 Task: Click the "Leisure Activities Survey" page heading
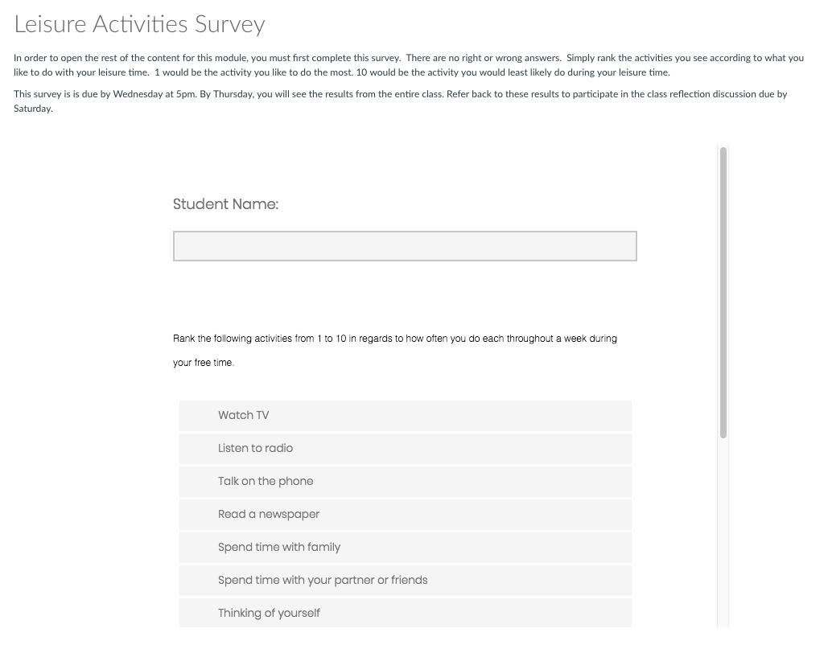pos(139,24)
